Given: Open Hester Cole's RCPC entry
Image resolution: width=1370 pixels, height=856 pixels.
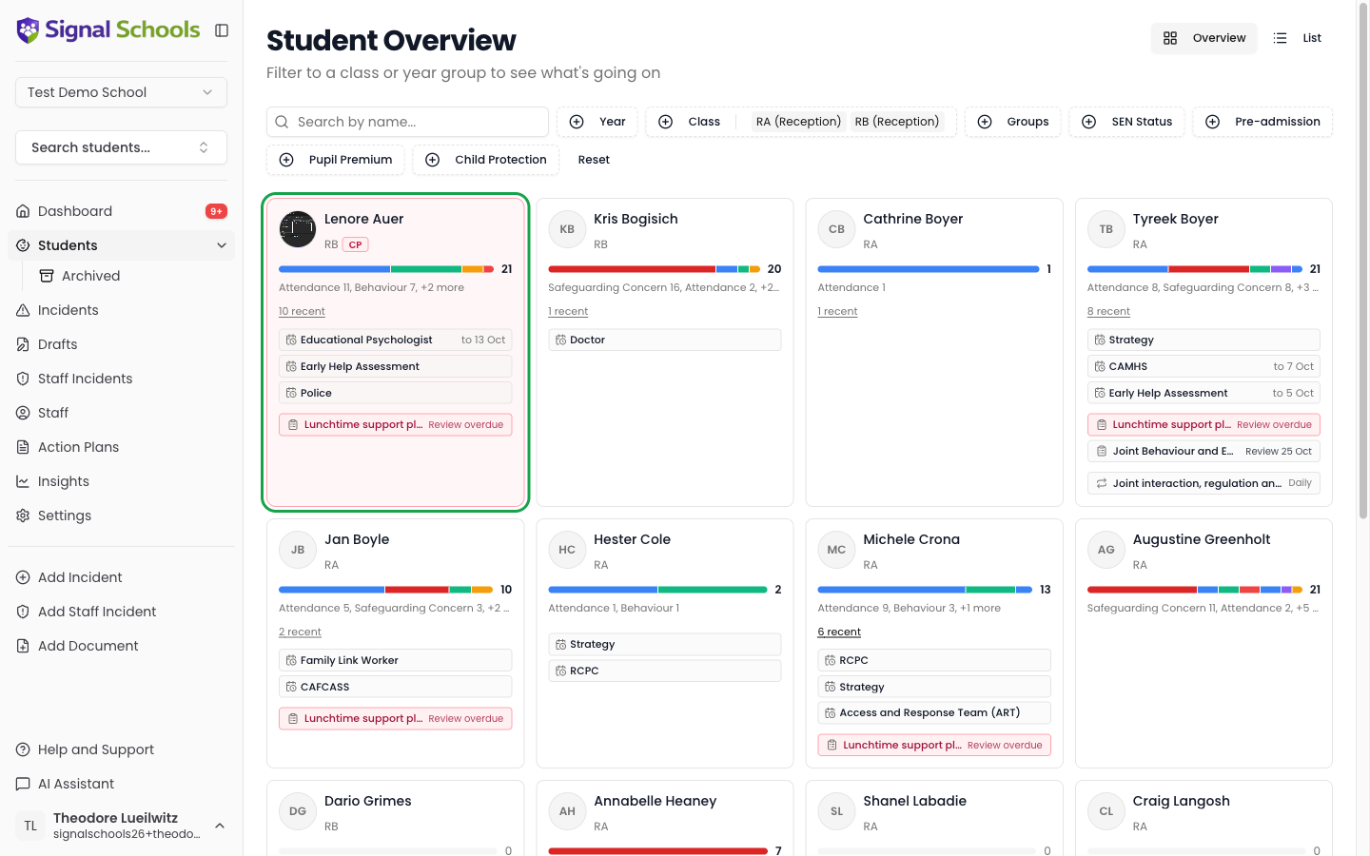Looking at the screenshot, I should pos(664,671).
